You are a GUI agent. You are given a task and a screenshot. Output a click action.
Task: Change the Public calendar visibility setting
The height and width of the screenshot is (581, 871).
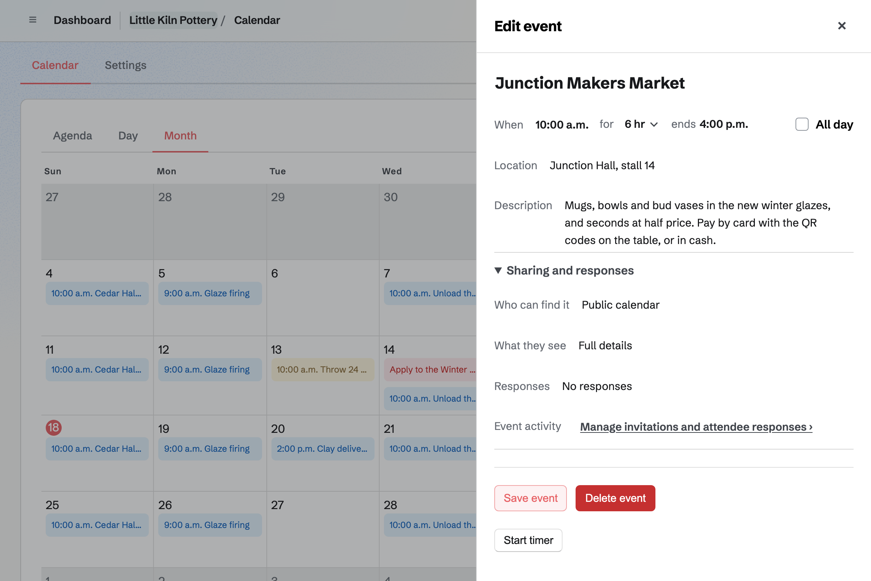pyautogui.click(x=620, y=305)
